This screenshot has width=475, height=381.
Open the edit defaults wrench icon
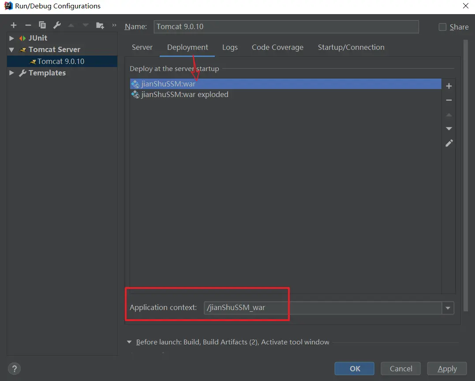point(57,25)
